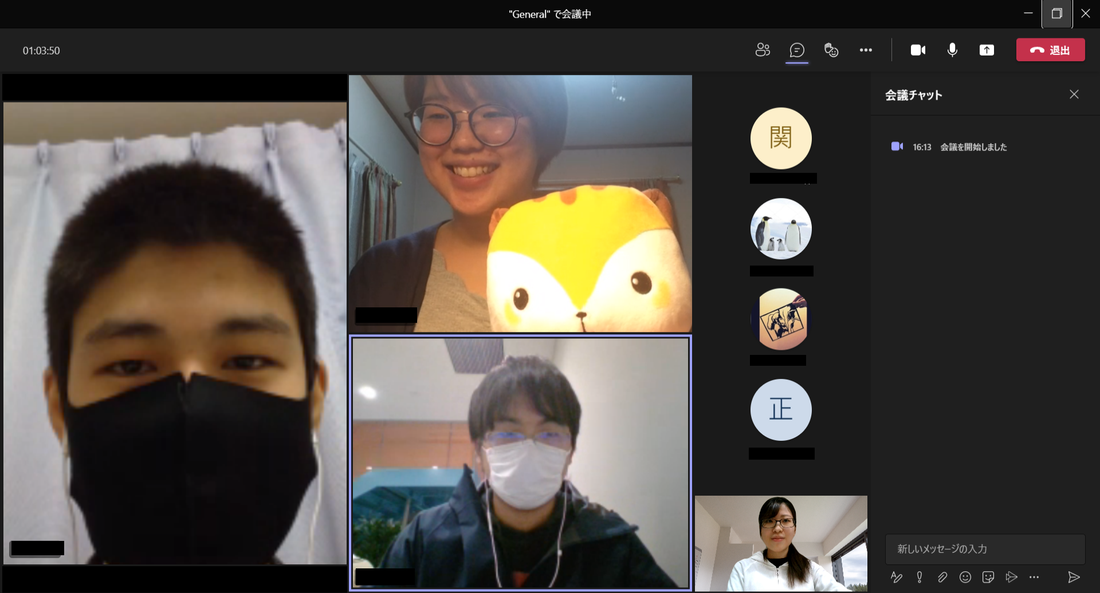Toggle the camera off
Image resolution: width=1100 pixels, height=593 pixels.
click(x=917, y=50)
